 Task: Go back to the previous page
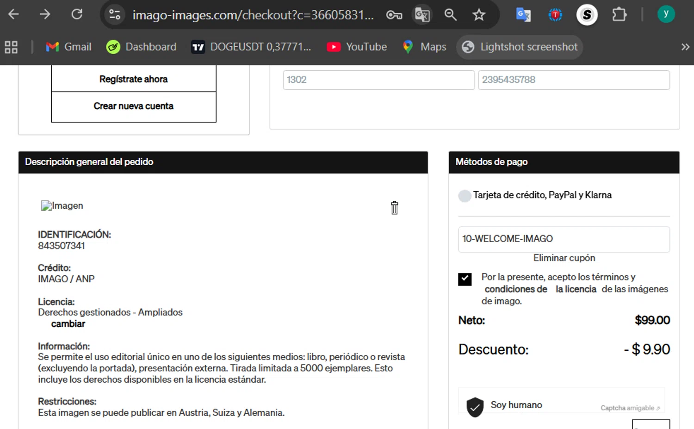[x=13, y=15]
